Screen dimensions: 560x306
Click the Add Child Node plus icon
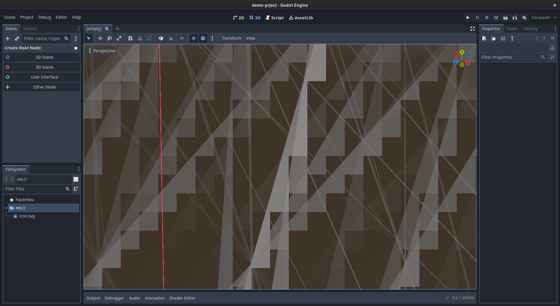pos(8,39)
